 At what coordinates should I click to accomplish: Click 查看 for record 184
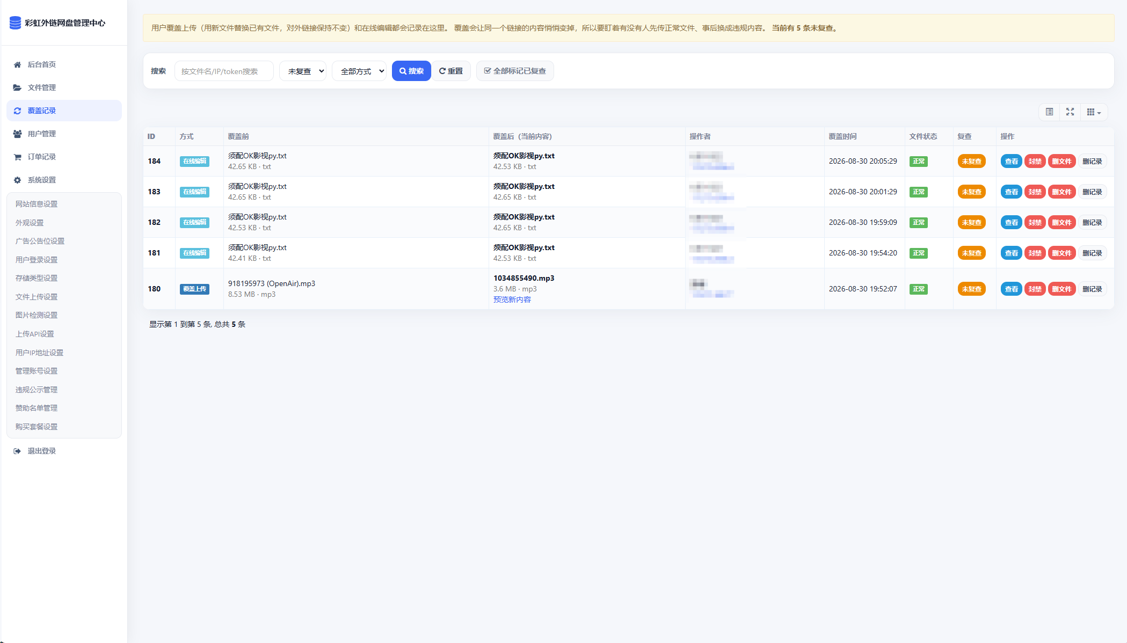point(1012,161)
